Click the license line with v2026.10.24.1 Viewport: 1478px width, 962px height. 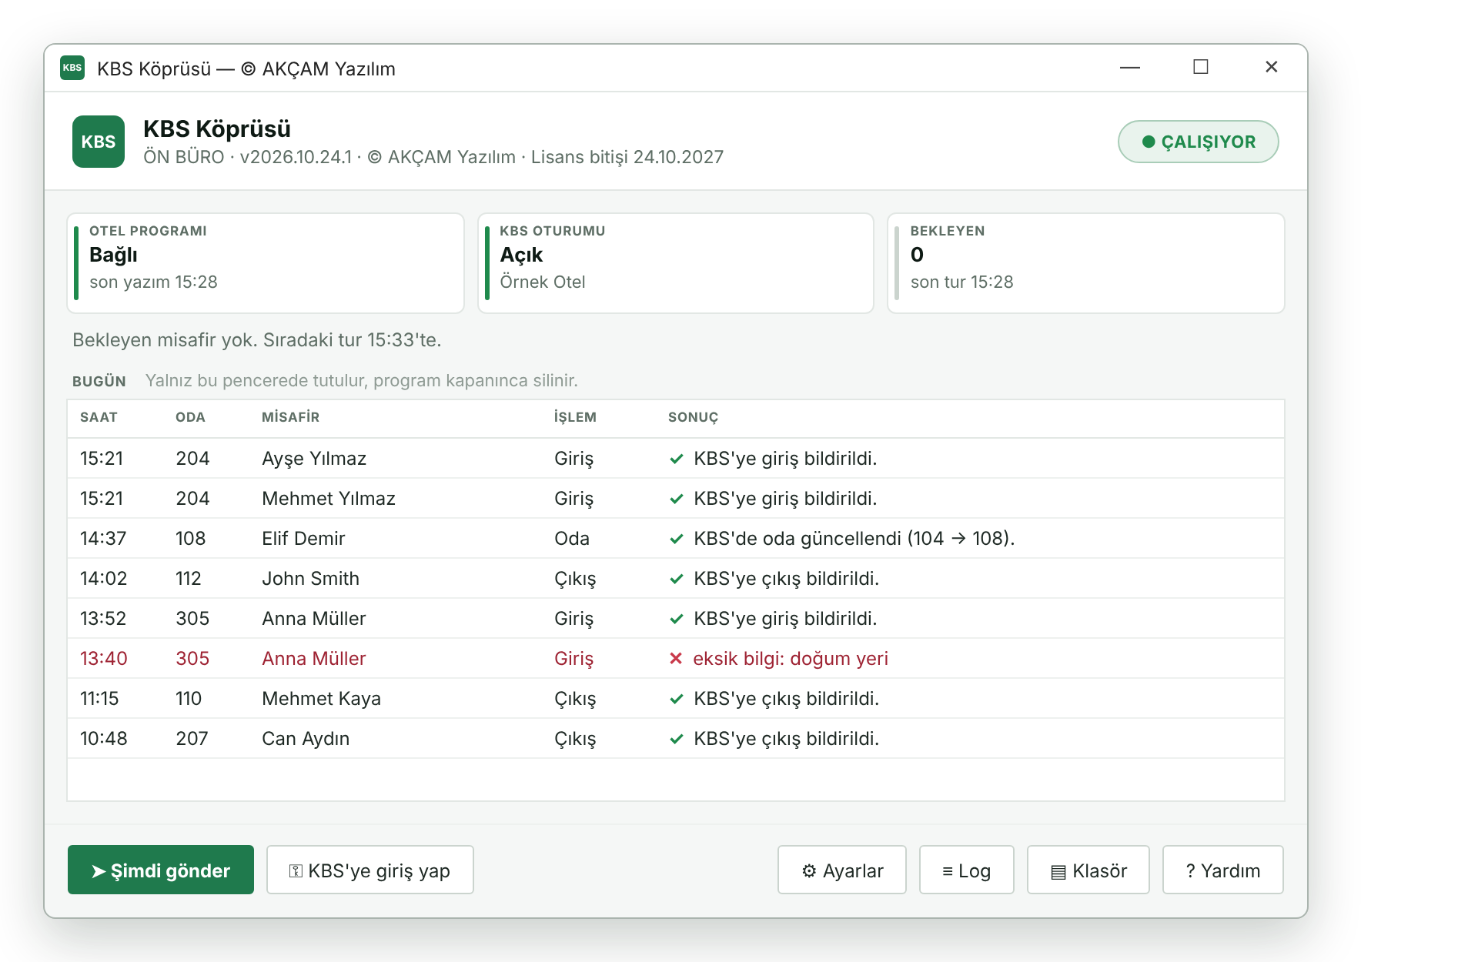433,157
